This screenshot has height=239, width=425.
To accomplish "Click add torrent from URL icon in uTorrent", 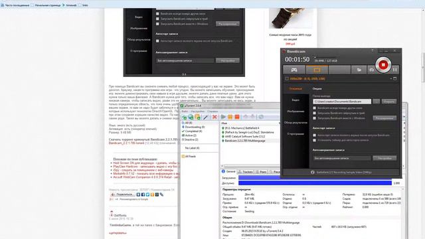I will (x=191, y=117).
